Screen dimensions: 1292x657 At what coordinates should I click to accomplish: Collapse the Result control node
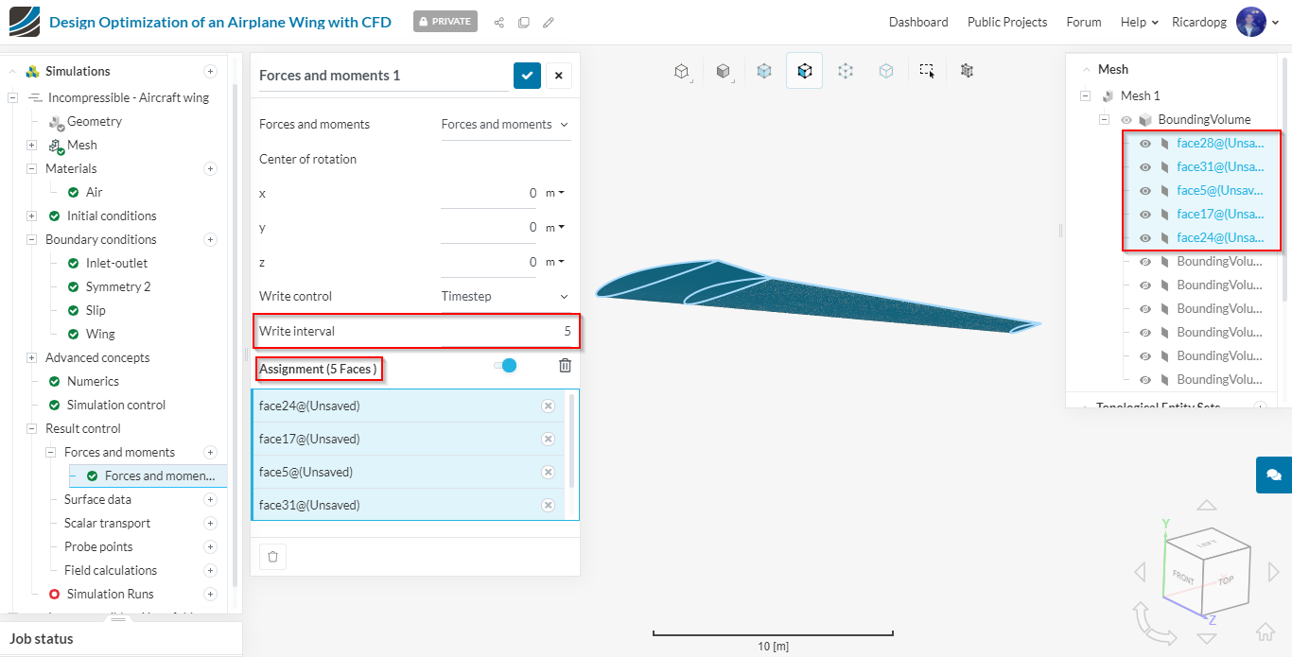point(31,428)
